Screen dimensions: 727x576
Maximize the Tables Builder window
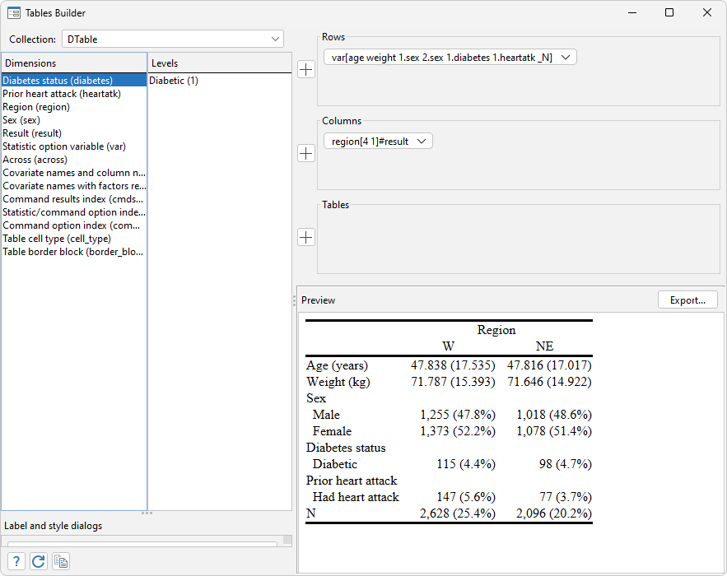[669, 12]
